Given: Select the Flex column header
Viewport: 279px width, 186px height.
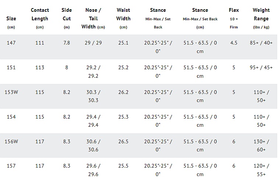Looking at the screenshot, I should 234,18.
